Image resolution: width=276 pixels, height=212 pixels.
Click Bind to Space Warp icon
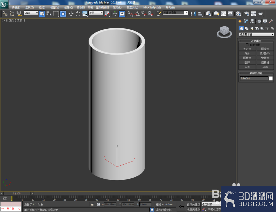pos(19,14)
